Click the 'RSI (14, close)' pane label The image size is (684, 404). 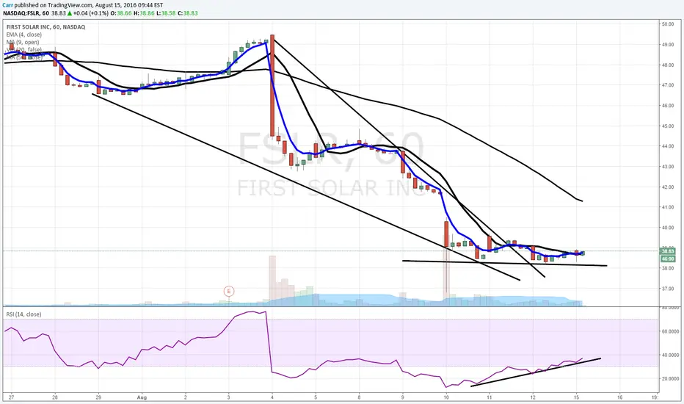click(23, 314)
